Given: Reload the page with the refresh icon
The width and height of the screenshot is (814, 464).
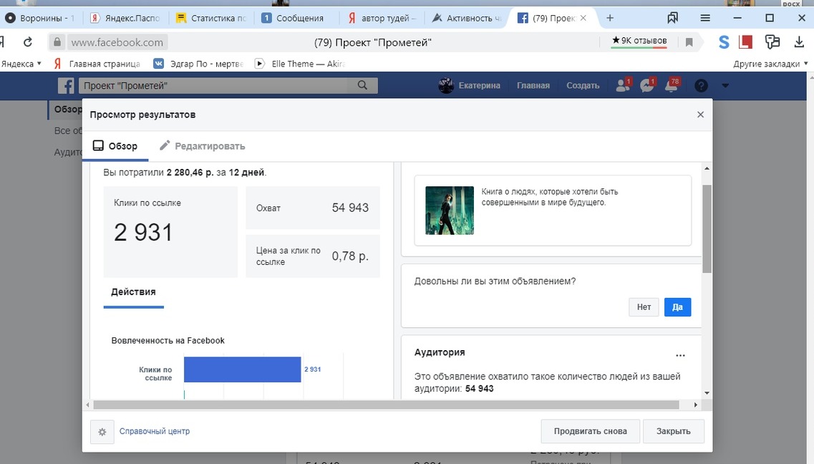Looking at the screenshot, I should click(x=28, y=42).
